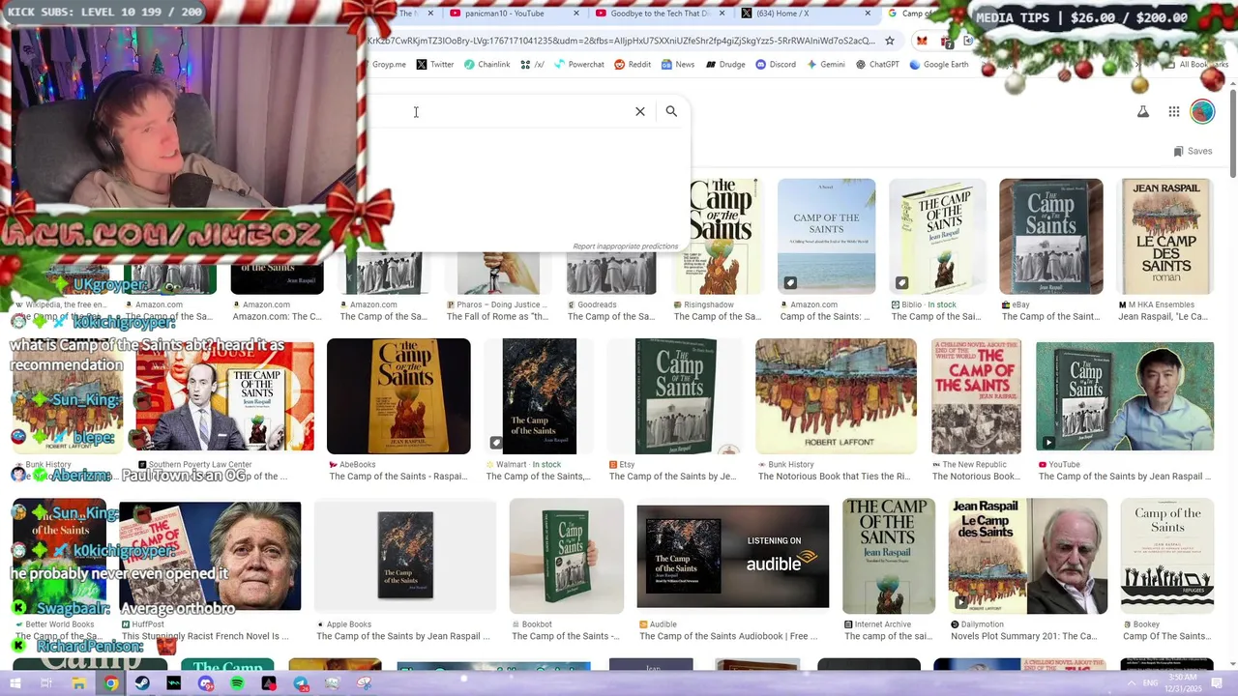This screenshot has height=696, width=1238.
Task: Open Task View in taskbar
Action: pyautogui.click(x=46, y=683)
